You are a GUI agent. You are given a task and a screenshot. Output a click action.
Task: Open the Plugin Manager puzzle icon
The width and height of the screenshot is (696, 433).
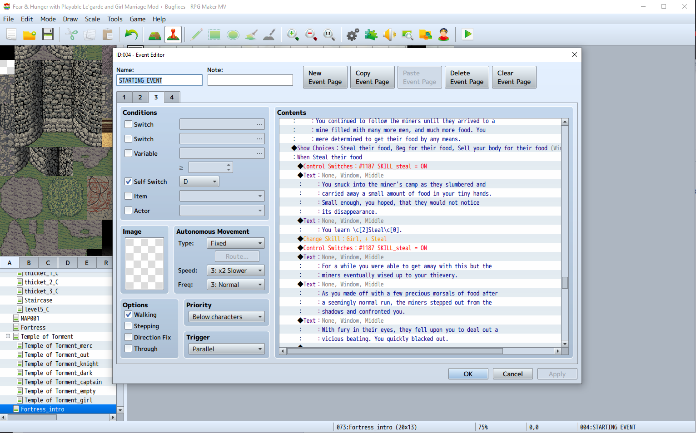(371, 34)
